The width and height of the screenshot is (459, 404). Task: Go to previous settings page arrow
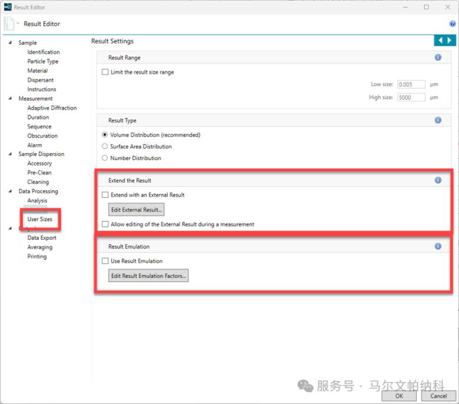click(x=440, y=41)
